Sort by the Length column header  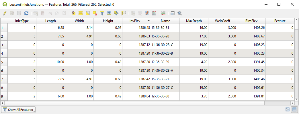(50, 21)
